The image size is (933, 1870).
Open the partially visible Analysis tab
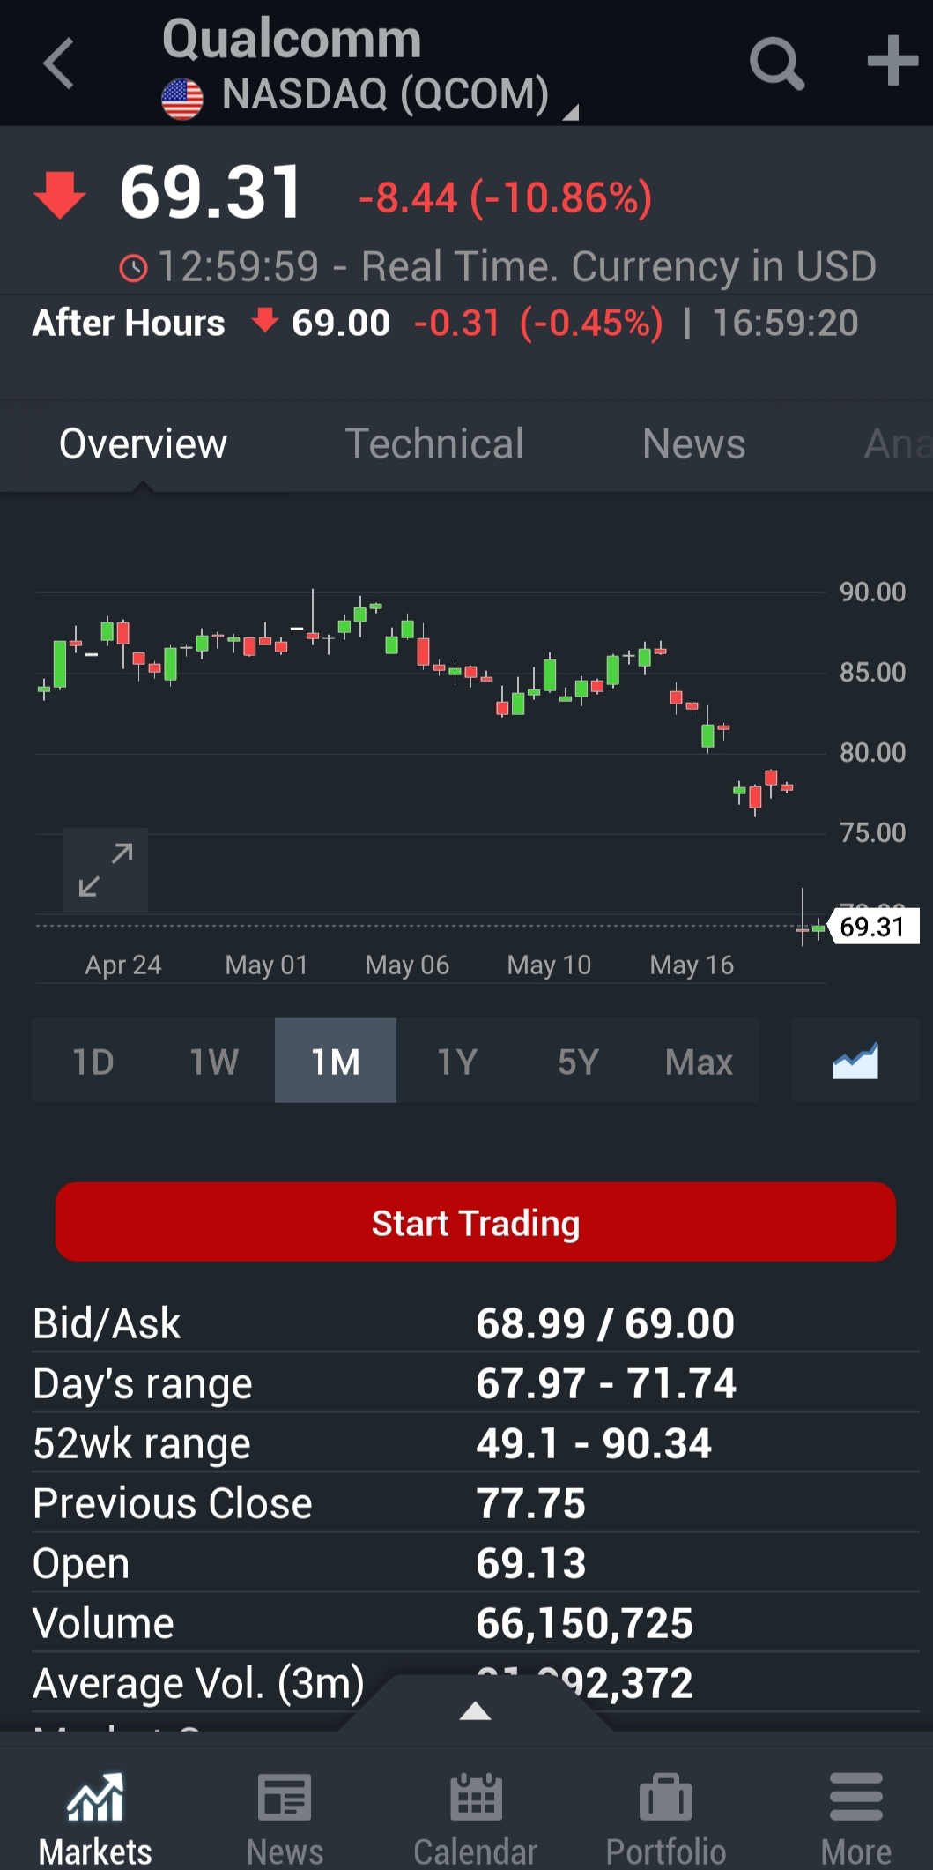tap(897, 443)
